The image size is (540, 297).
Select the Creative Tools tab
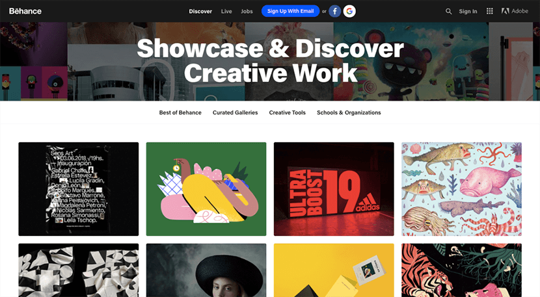287,112
